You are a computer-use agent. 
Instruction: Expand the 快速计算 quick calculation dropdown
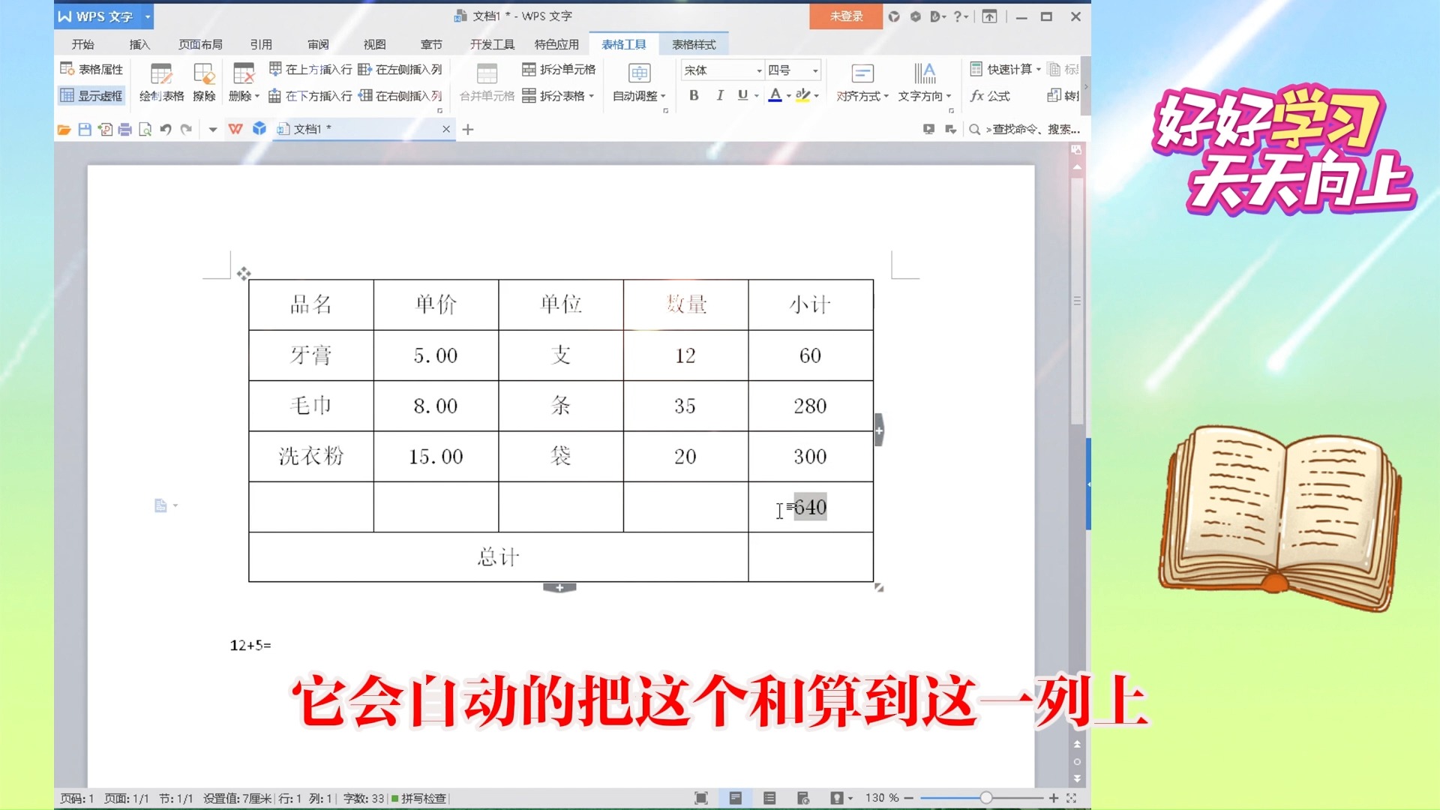point(1038,69)
